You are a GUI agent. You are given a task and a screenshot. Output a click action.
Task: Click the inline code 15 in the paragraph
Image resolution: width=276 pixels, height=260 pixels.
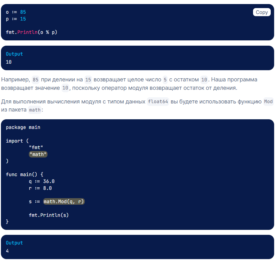[x=88, y=80]
